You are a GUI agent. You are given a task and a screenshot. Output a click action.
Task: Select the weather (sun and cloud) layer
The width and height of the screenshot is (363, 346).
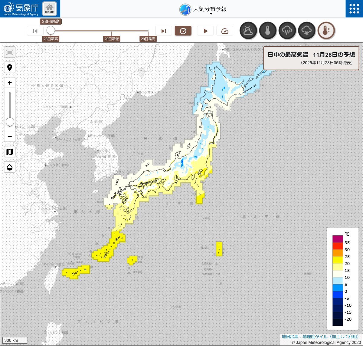coord(248,31)
